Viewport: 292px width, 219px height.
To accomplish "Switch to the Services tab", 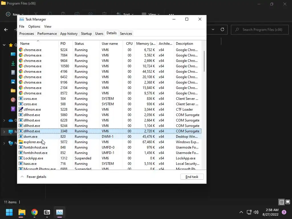I will [x=126, y=34].
